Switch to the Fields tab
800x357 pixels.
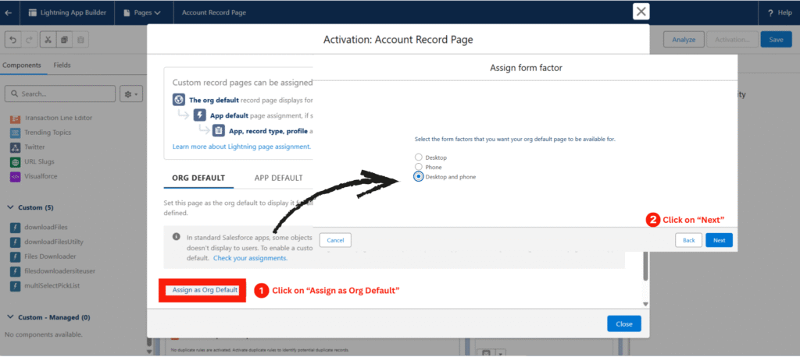(x=62, y=65)
